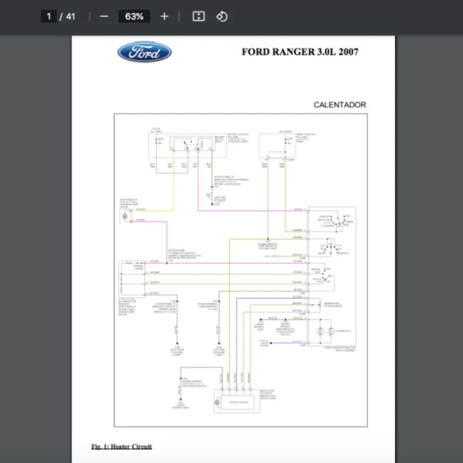
Task: Rotate the document with the rotate icon
Action: click(221, 16)
